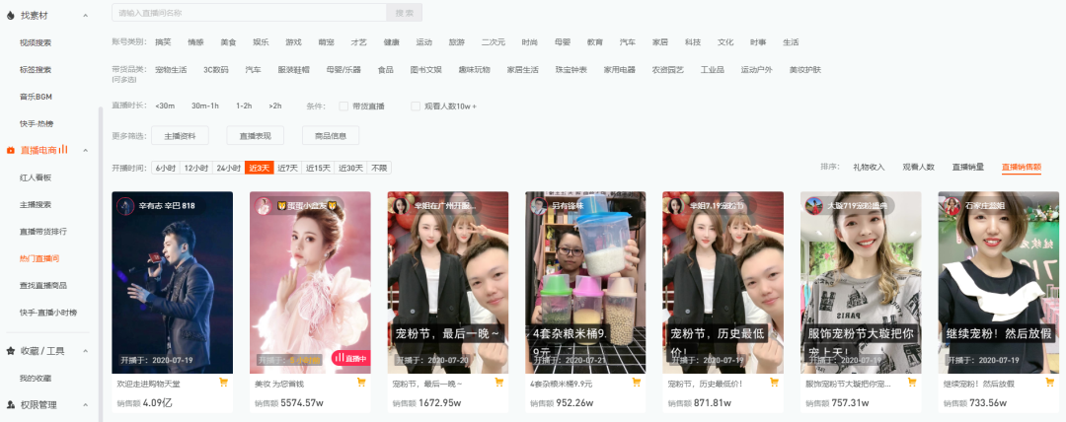Focus the live room name search field
The height and width of the screenshot is (422, 1066).
(x=250, y=12)
